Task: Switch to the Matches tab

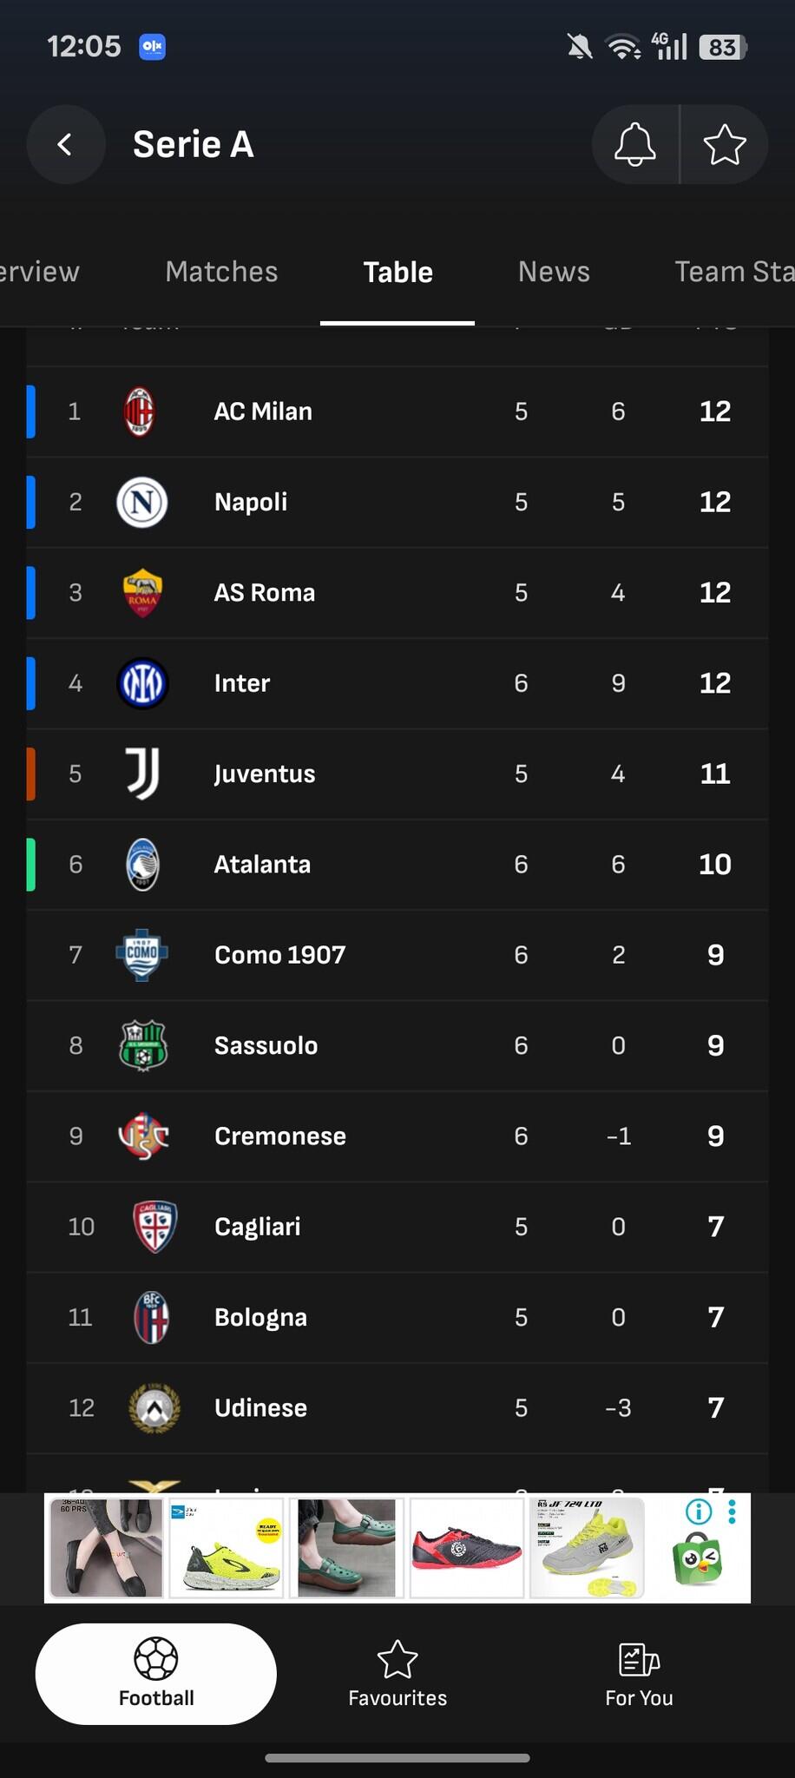Action: coord(221,272)
